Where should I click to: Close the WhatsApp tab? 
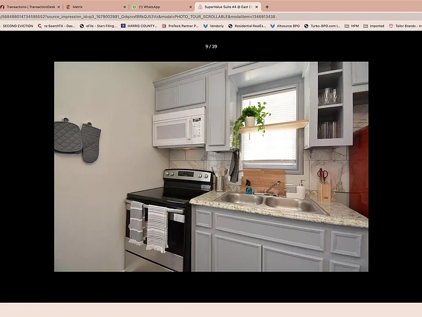tap(191, 7)
